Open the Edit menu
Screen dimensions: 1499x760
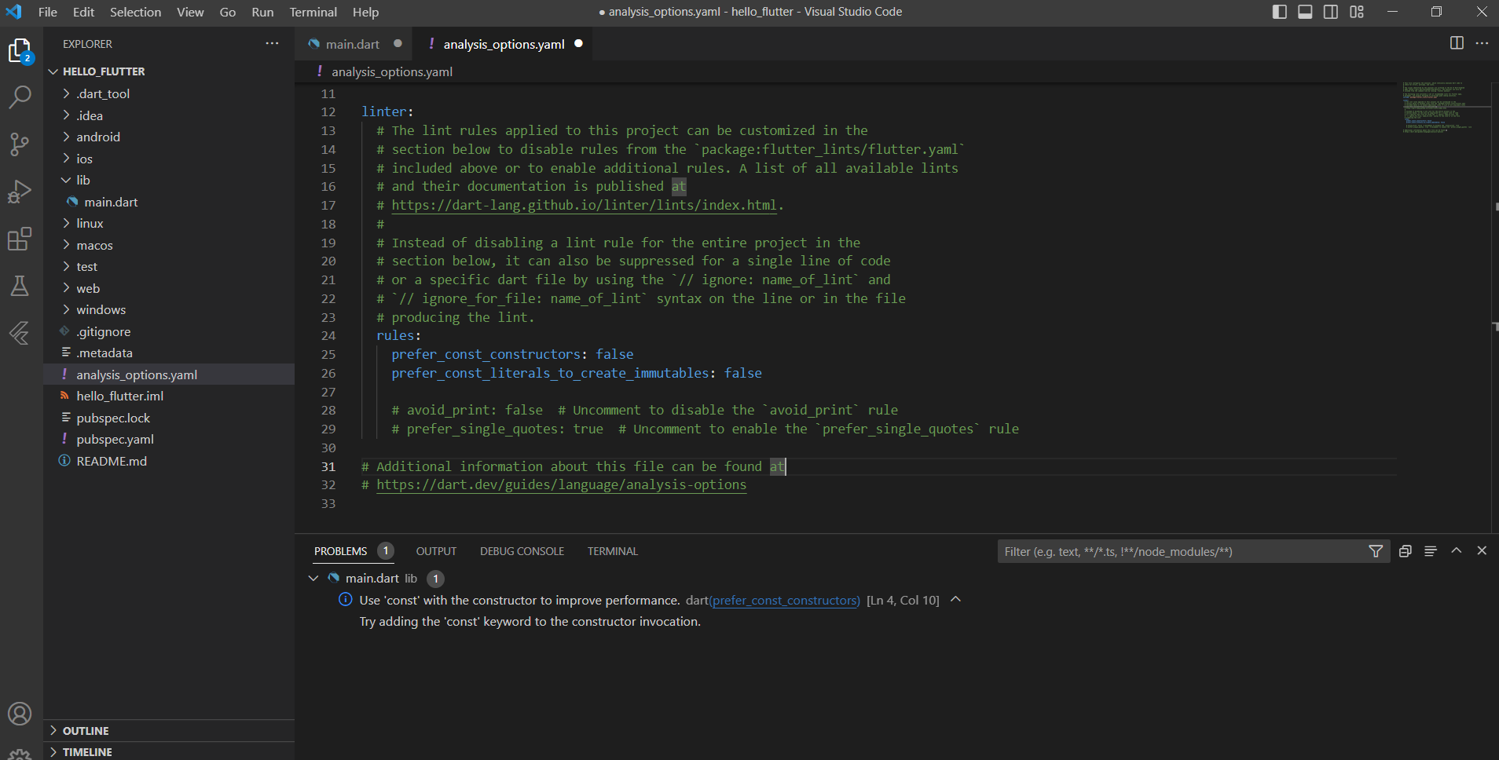coord(83,12)
